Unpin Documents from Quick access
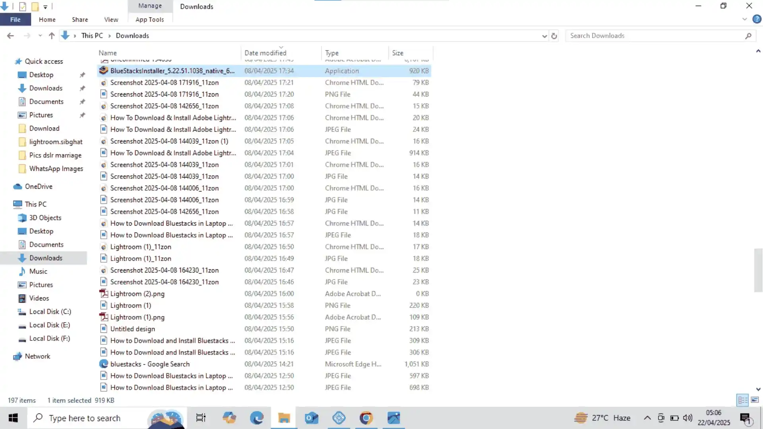Image resolution: width=763 pixels, height=429 pixels. tap(82, 102)
